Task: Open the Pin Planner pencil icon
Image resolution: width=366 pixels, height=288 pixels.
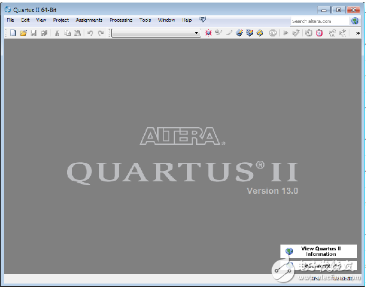Action: pos(229,33)
